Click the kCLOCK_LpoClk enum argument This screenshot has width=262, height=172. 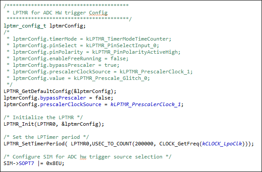coord(222,144)
